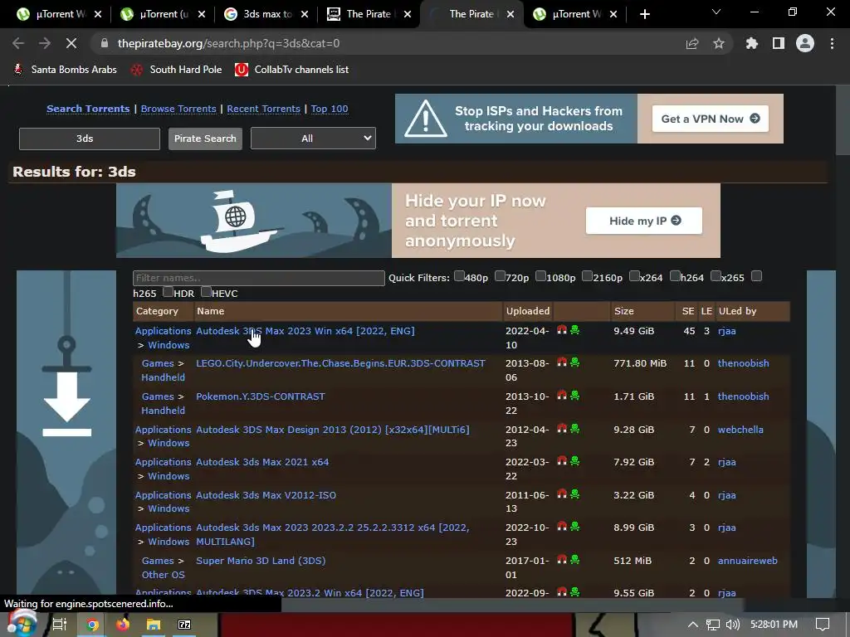Click magnet icon for Autodesk 3DS Max Design 2013
The width and height of the screenshot is (850, 637).
562,429
